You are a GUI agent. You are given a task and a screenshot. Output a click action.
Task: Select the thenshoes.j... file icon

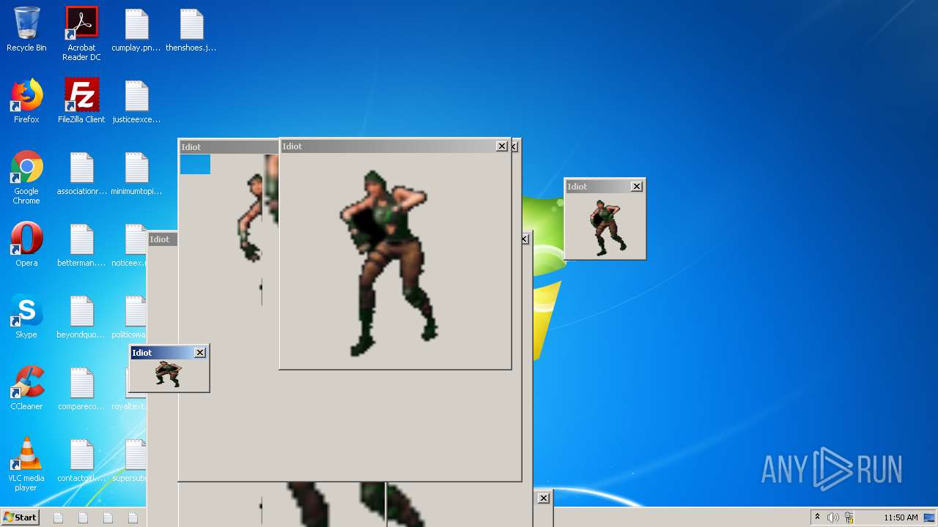[191, 30]
